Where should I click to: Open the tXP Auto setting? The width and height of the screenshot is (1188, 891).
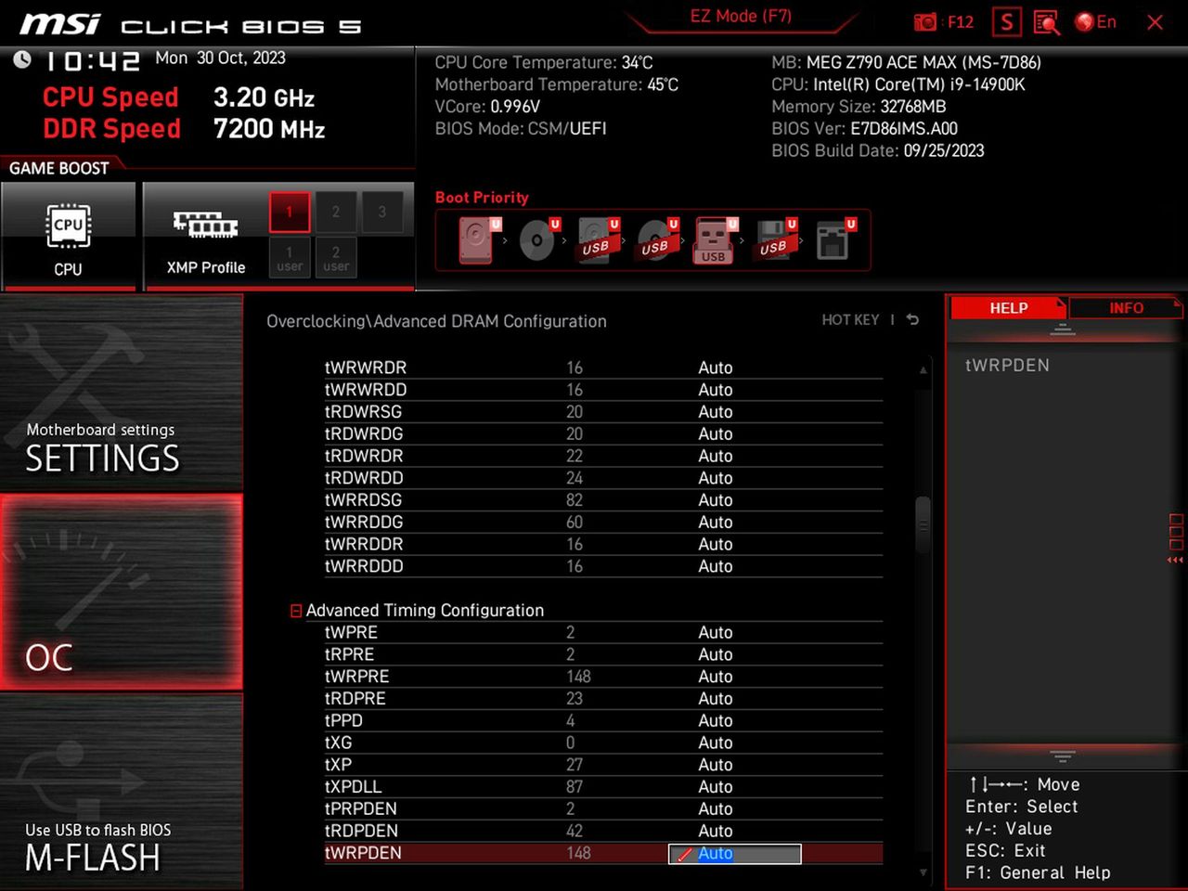point(716,765)
